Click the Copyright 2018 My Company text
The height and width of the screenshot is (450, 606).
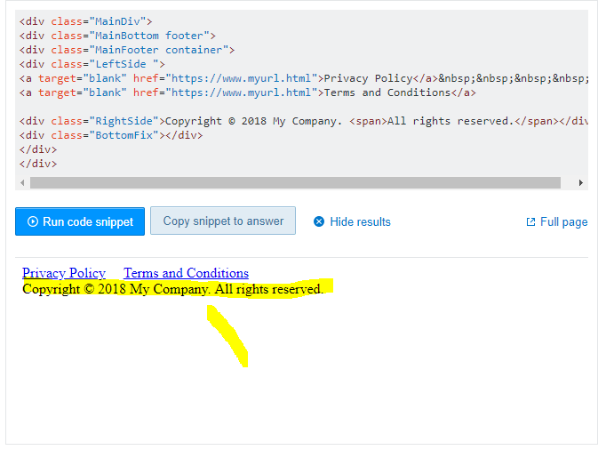(172, 289)
